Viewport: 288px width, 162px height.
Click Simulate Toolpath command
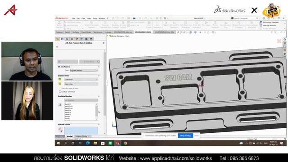coord(123,25)
